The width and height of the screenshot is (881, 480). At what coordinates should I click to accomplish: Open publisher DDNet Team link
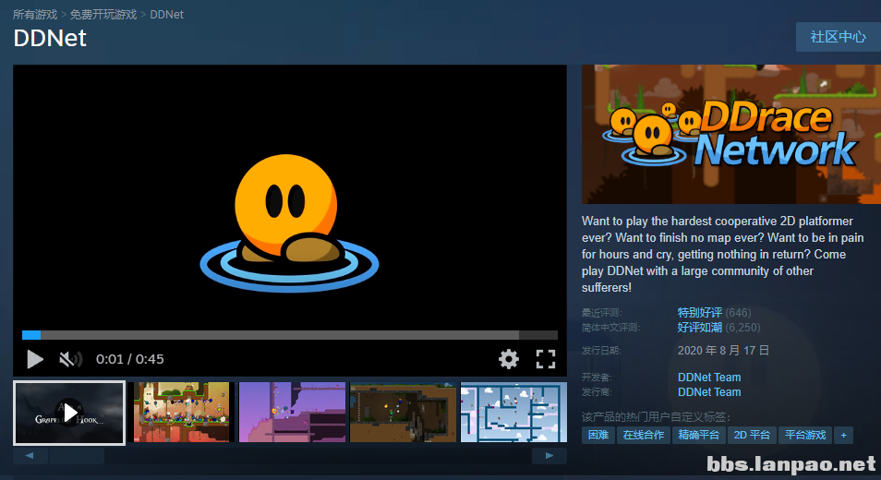709,392
